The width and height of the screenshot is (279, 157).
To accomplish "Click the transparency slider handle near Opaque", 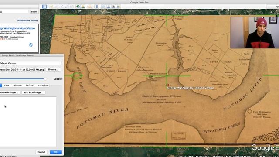I will (45, 79).
